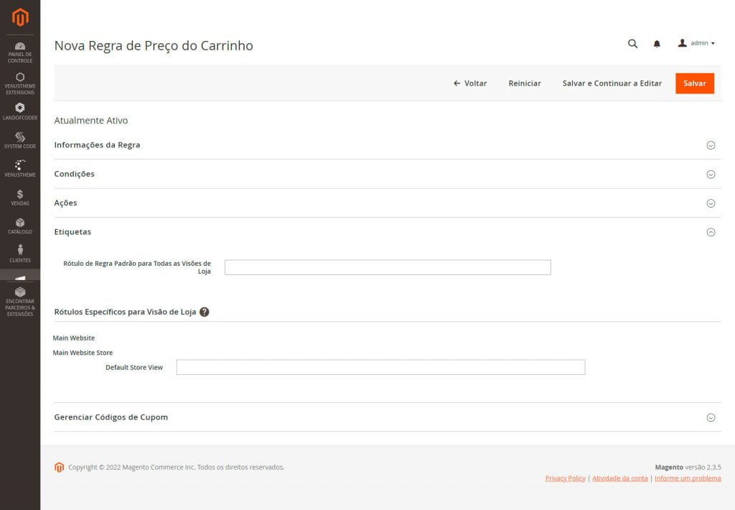Expand the Informações da Regra section
This screenshot has width=735, height=510.
711,145
